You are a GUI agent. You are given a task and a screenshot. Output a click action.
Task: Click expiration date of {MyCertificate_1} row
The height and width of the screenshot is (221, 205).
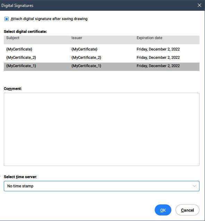point(158,66)
